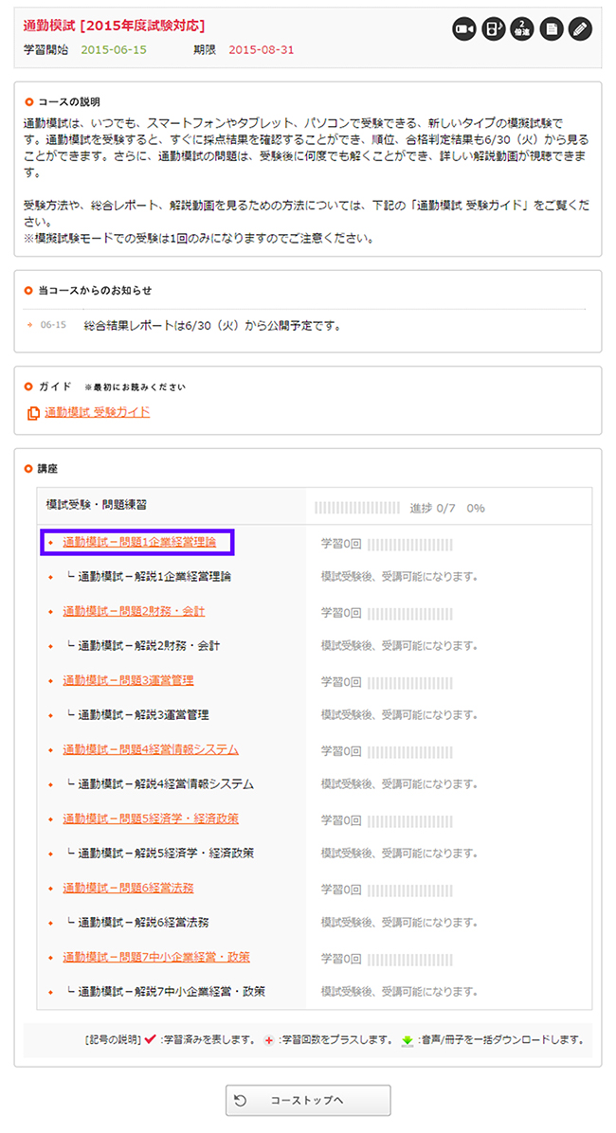The height and width of the screenshot is (1133, 616).
Task: Open 通勤模試－問題6経営法務 link
Action: click(x=128, y=888)
